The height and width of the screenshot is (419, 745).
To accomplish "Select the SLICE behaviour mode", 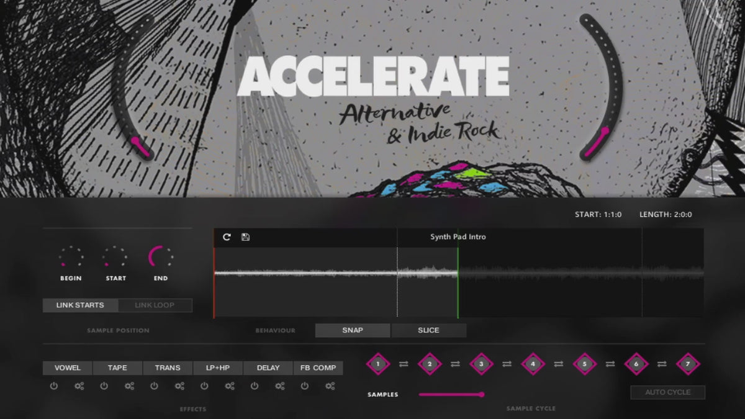I will click(x=428, y=330).
